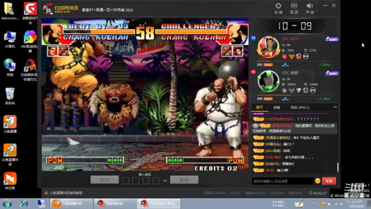
Task: Open the Windows Start button
Action: [x=7, y=204]
